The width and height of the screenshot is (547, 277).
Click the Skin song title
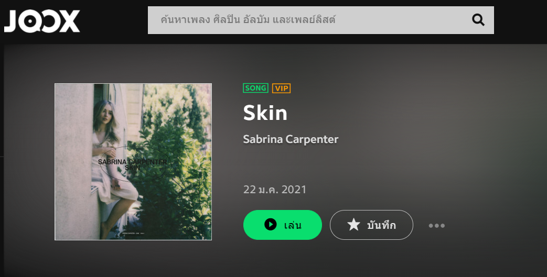tap(265, 113)
